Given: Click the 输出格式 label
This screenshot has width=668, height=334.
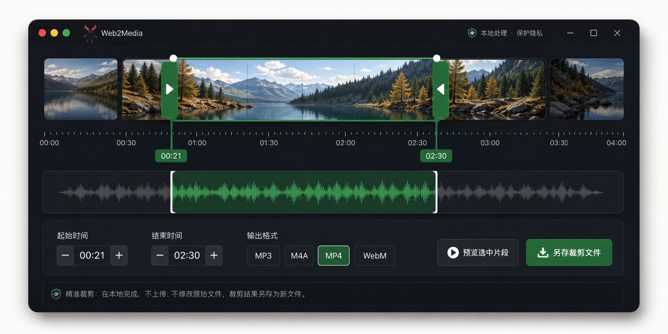Looking at the screenshot, I should click(262, 236).
